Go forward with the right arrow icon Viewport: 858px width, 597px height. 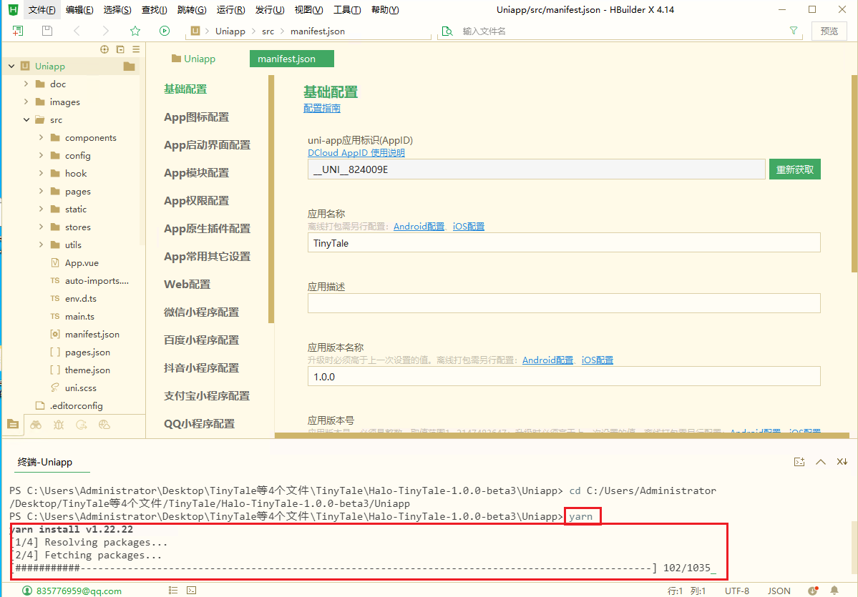pyautogui.click(x=106, y=31)
